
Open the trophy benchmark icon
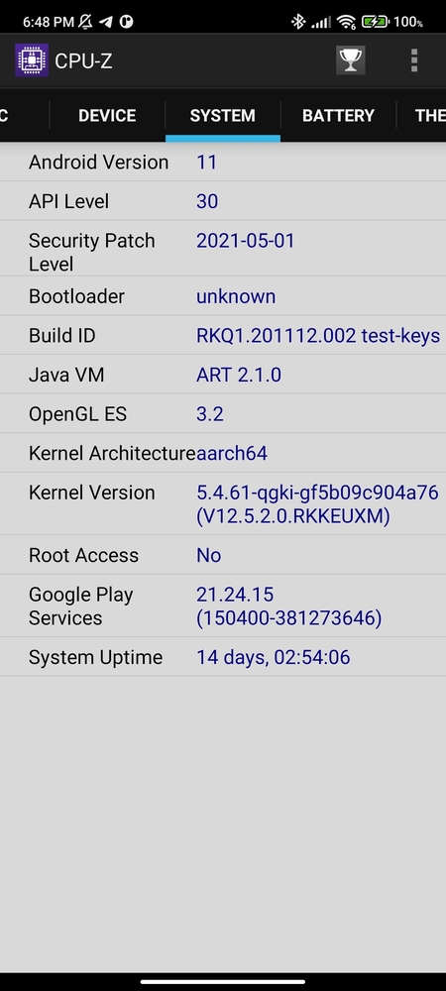[x=351, y=60]
